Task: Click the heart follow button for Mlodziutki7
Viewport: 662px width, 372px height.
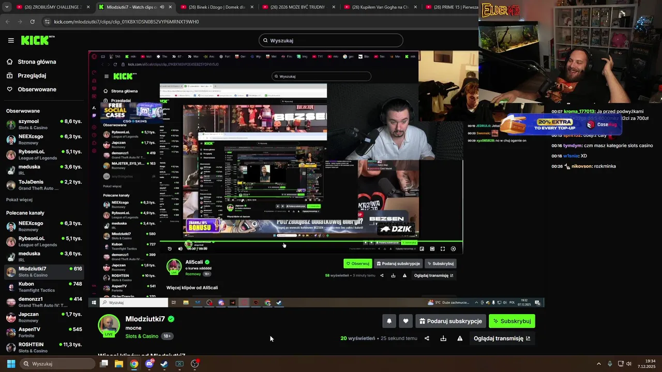Action: point(405,321)
